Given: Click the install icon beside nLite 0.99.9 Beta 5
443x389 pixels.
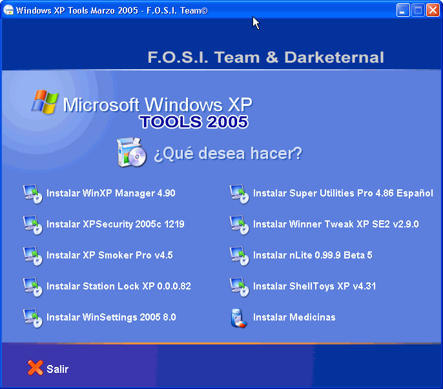Looking at the screenshot, I should 239,256.
